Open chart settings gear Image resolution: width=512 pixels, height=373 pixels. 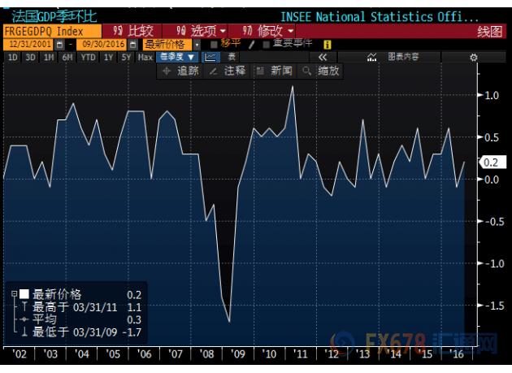pos(474,58)
